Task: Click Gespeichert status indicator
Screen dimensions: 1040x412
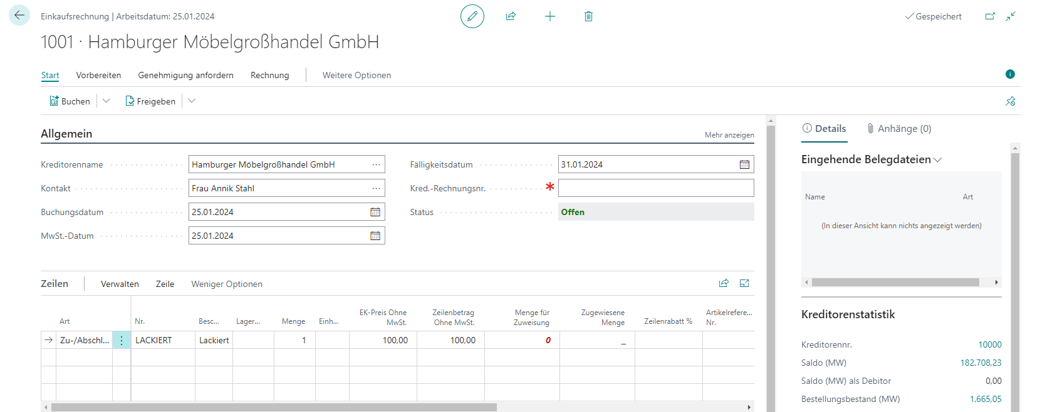Action: coord(933,16)
